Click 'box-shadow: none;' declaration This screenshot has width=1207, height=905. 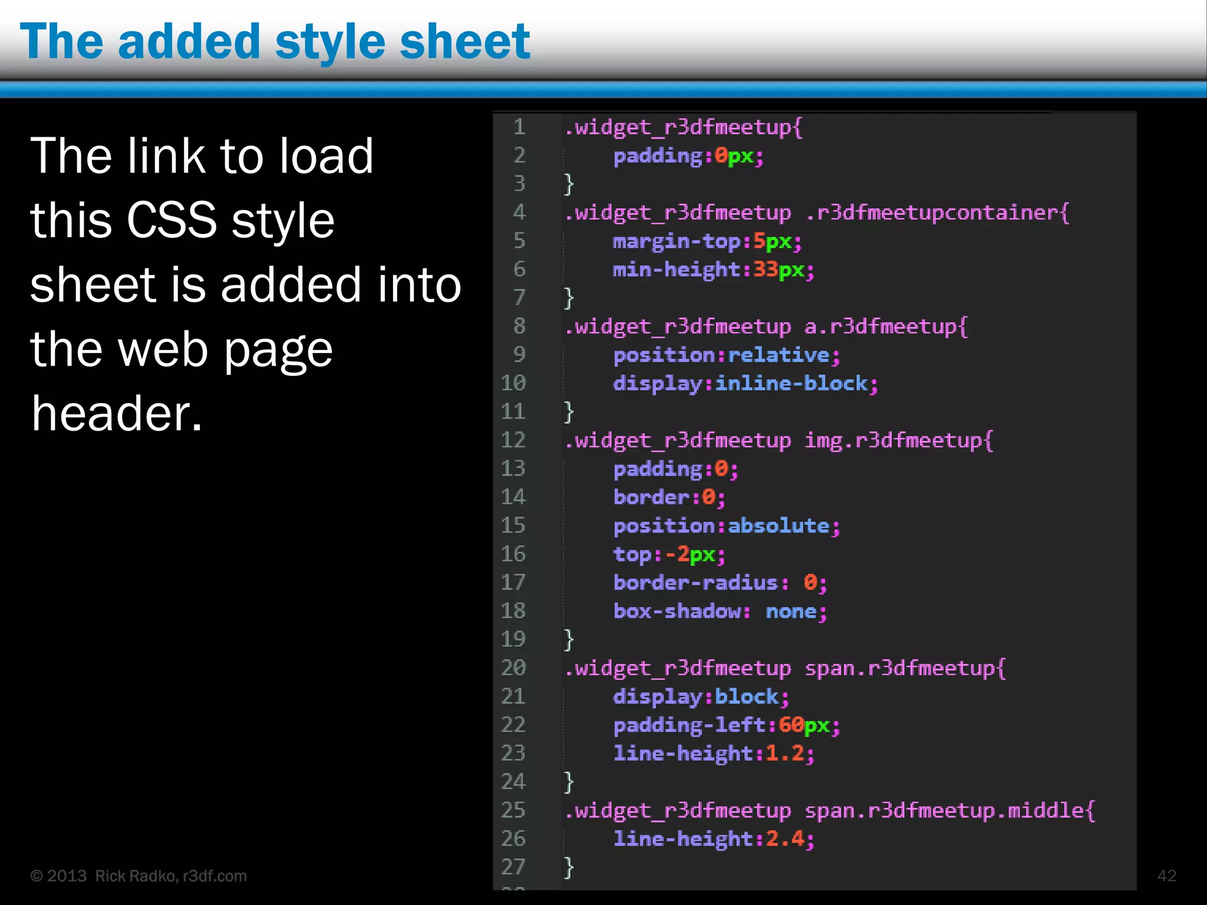click(x=720, y=611)
